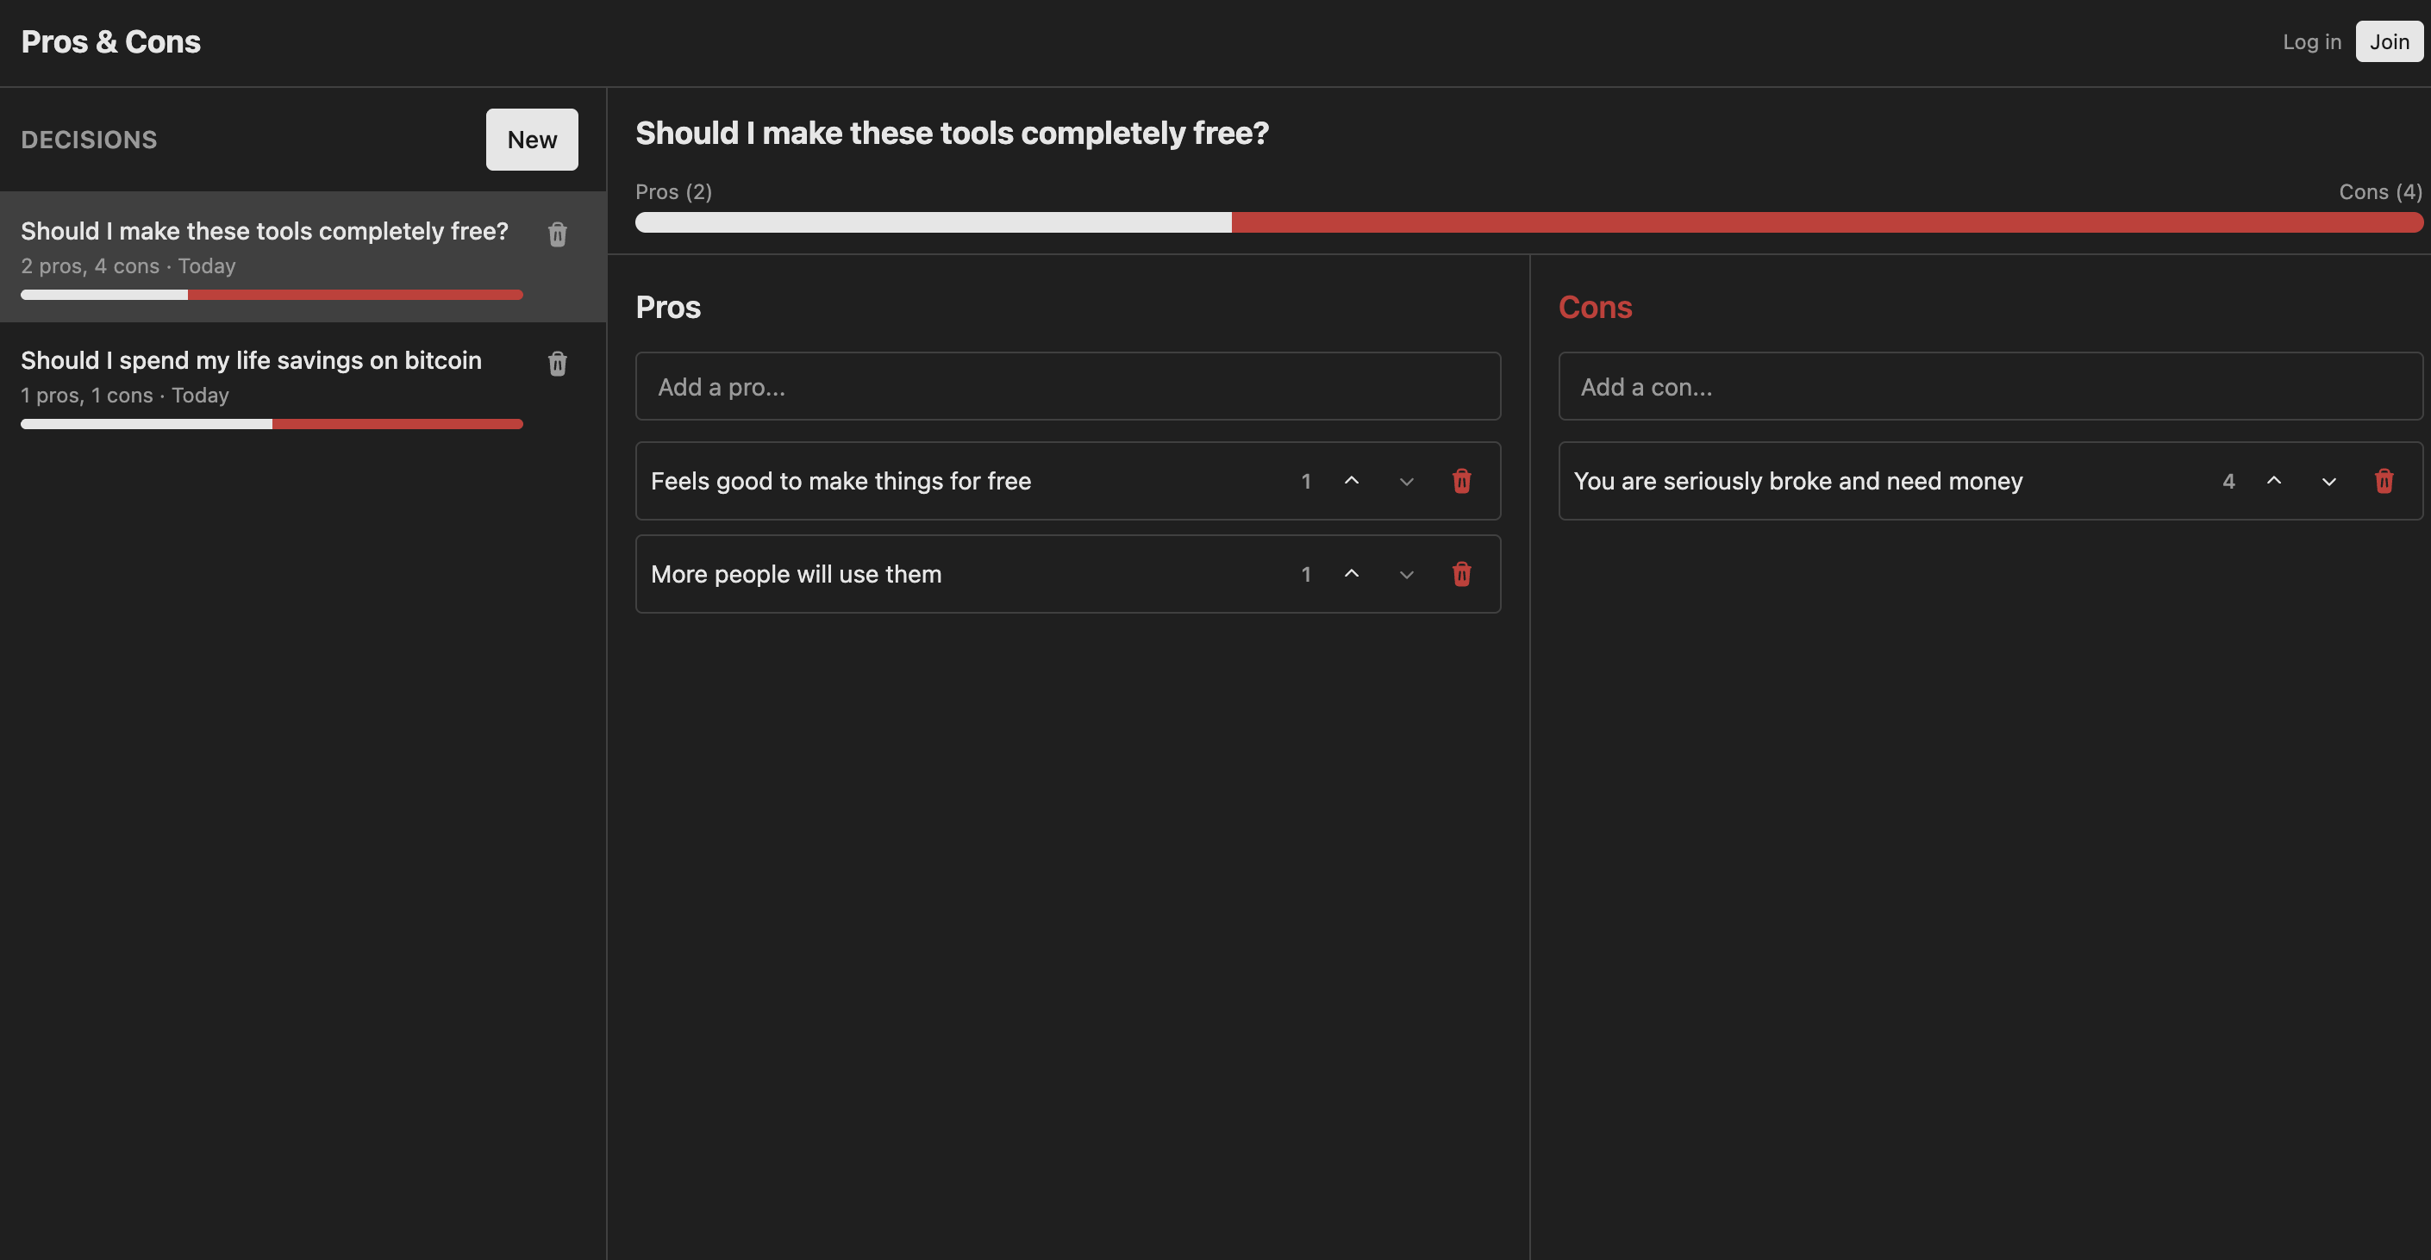Image resolution: width=2431 pixels, height=1260 pixels.
Task: Select the bitcoin life savings decision
Action: (251, 361)
